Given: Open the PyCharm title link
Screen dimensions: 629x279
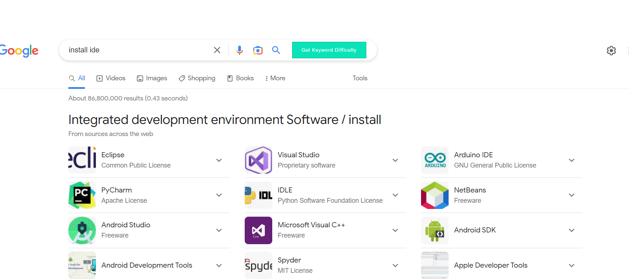Looking at the screenshot, I should (116, 190).
